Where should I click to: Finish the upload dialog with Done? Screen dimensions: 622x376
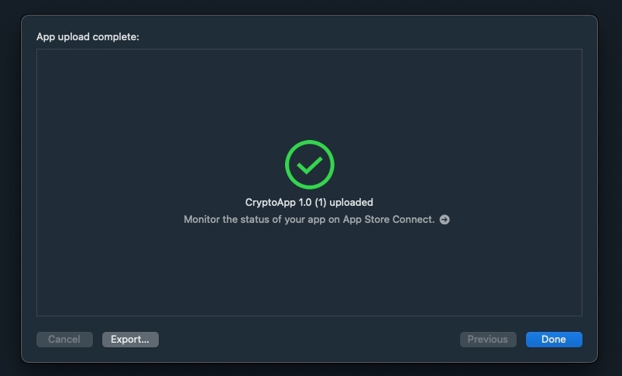click(x=554, y=340)
